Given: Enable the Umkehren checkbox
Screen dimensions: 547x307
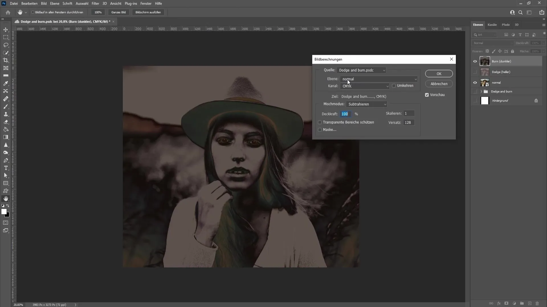Looking at the screenshot, I should click(394, 86).
